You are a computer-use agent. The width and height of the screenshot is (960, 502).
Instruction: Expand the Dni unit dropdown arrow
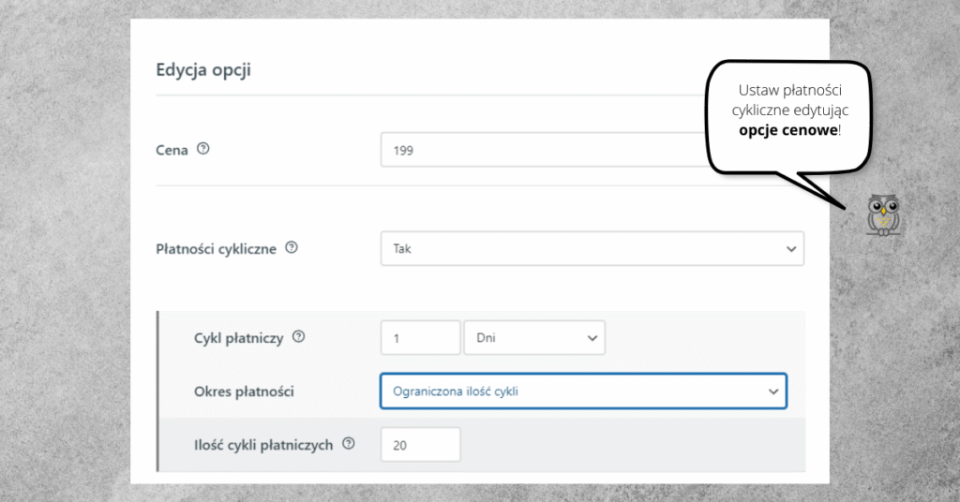592,338
